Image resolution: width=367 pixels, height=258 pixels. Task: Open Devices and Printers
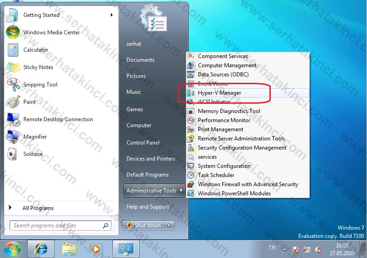point(151,159)
